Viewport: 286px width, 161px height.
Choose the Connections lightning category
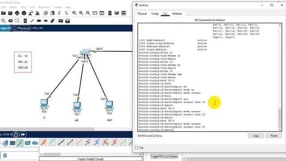tap(20, 143)
